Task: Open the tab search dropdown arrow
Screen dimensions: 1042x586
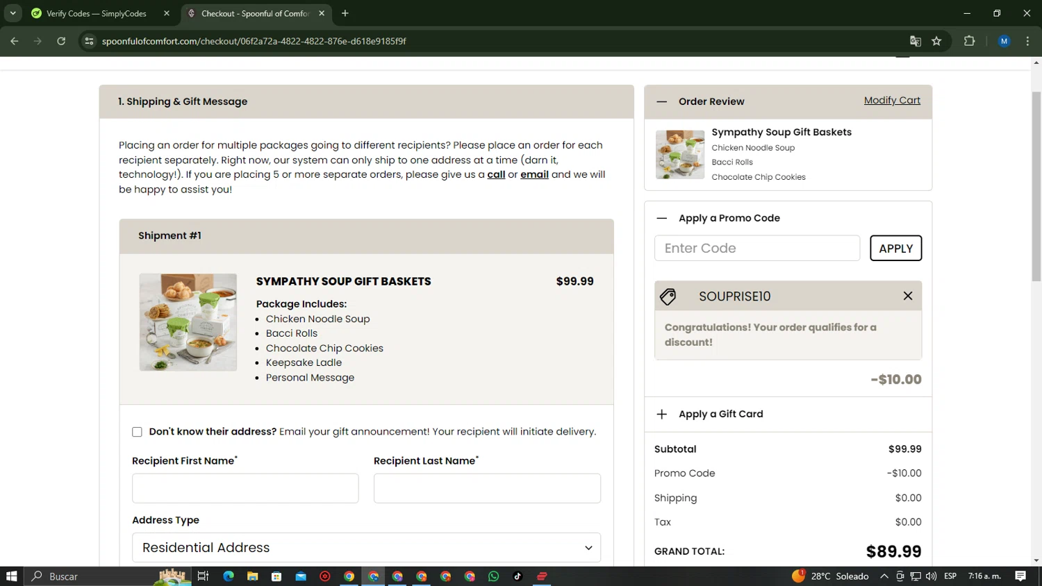Action: tap(13, 13)
